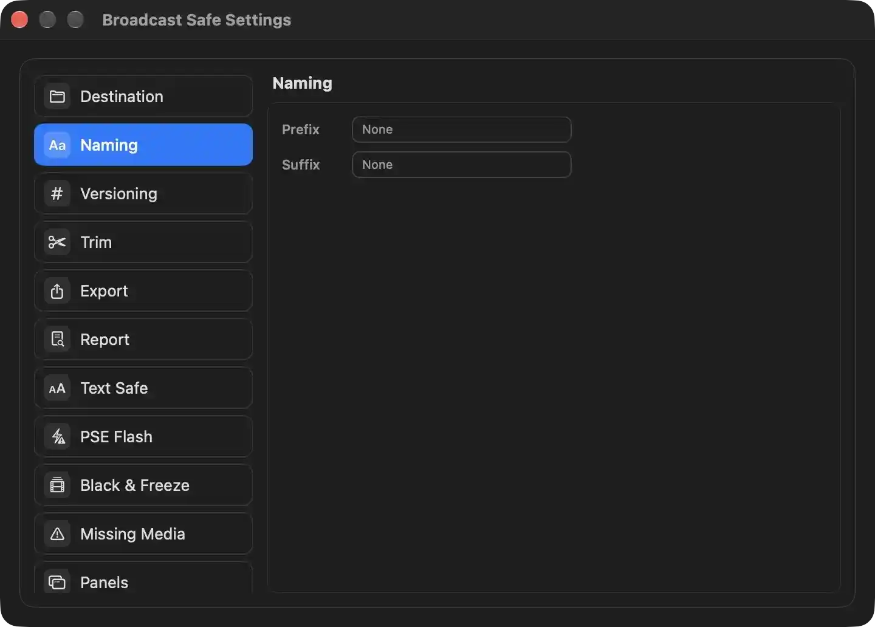Click the Broadcast Safe Settings title
The height and width of the screenshot is (627, 875).
(x=196, y=20)
